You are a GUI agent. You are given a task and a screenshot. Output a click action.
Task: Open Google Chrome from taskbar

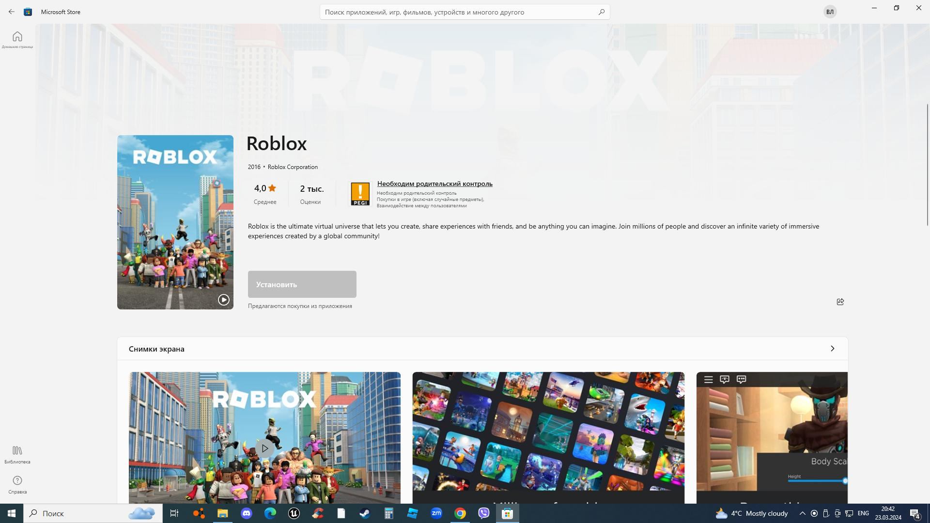(x=460, y=513)
